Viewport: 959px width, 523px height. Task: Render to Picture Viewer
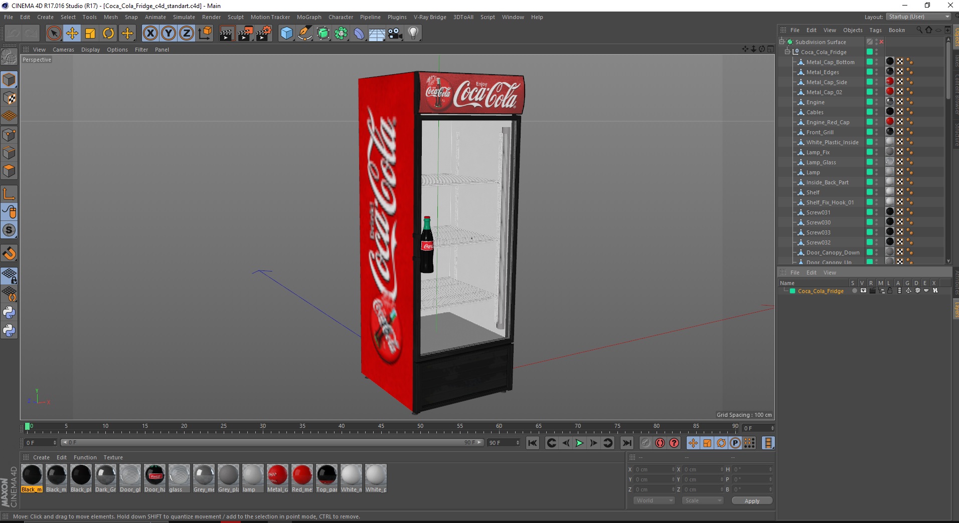[245, 34]
